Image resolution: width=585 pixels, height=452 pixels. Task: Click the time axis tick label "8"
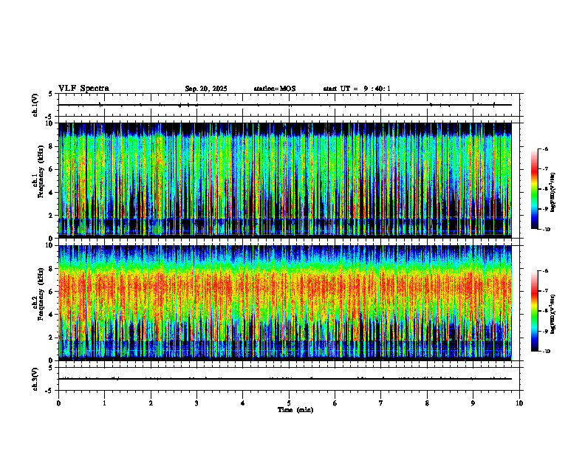pos(427,403)
